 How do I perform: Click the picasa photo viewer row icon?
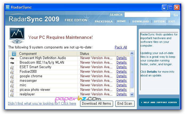(12, 90)
